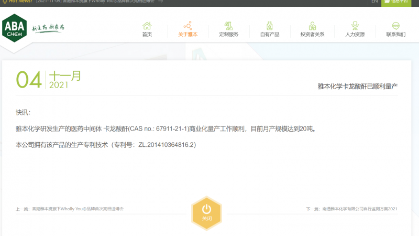419x236 pixels.
Task: Switch language with the EN link
Action: [374, 2]
